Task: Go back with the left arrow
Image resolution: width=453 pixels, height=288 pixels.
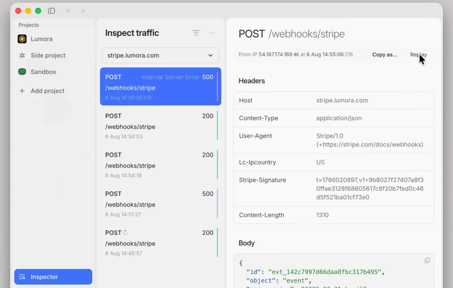Action: [69, 11]
